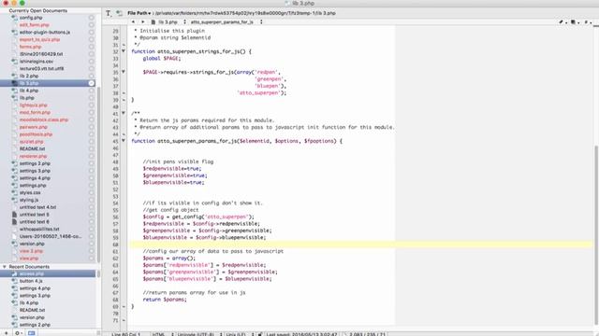The height and width of the screenshot is (336, 599).
Task: Close styling.js using its circle button
Action: (x=92, y=200)
